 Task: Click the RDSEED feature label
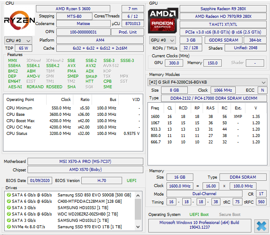tap(54, 87)
